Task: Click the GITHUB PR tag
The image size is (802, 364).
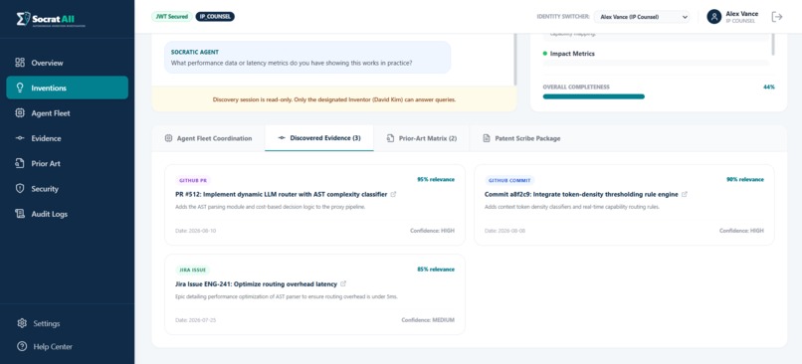Action: coord(193,180)
